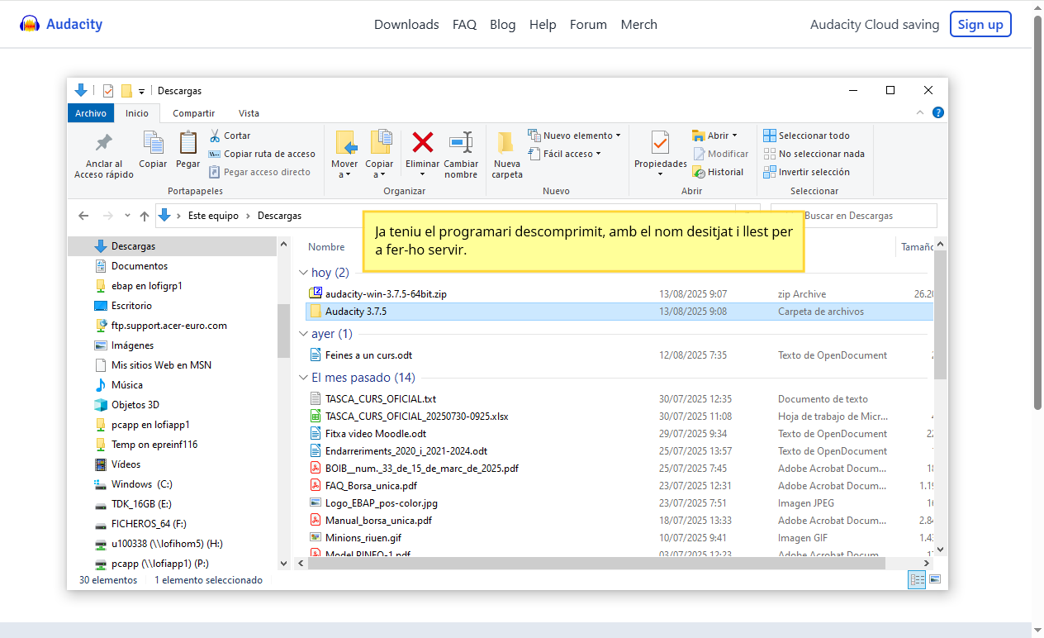Switch to the Vista tab
Image resolution: width=1044 pixels, height=638 pixels.
click(249, 113)
